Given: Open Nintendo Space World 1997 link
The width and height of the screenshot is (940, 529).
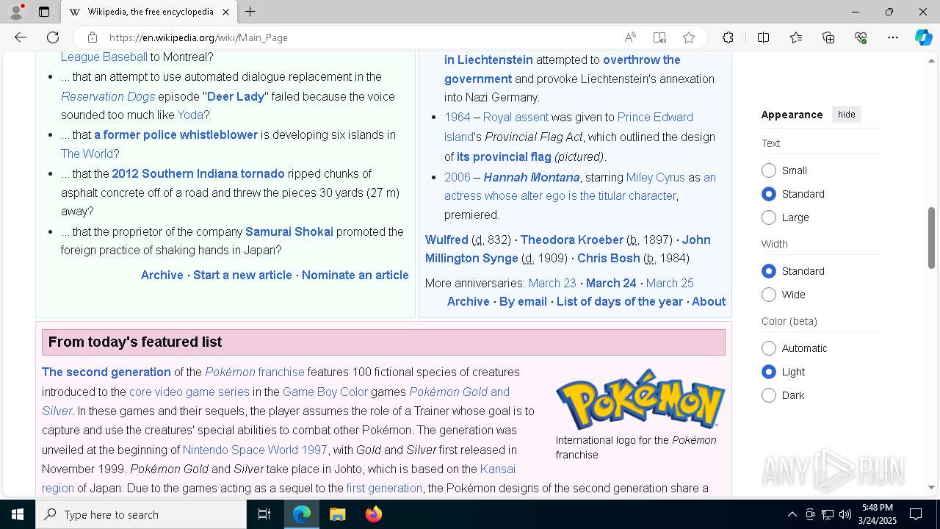Looking at the screenshot, I should point(255,450).
